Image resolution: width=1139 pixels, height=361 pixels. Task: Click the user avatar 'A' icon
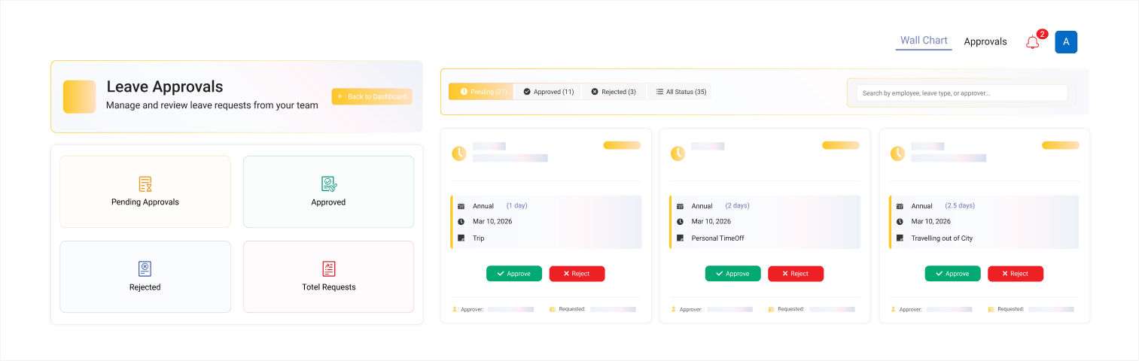point(1066,42)
